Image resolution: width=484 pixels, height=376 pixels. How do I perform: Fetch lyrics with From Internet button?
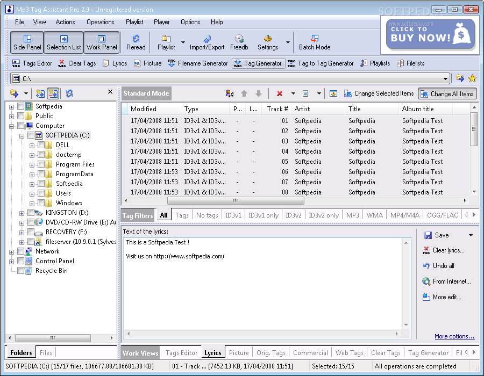(446, 281)
